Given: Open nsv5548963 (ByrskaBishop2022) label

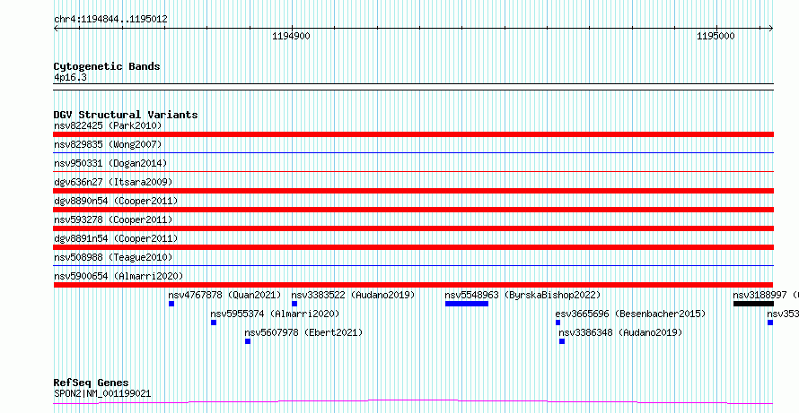Looking at the screenshot, I should click(x=522, y=295).
